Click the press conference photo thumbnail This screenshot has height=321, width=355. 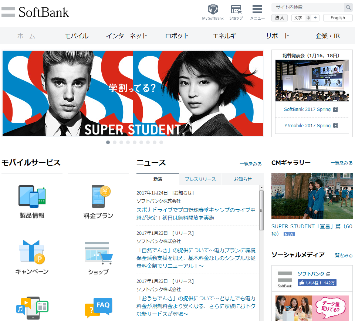(312, 81)
